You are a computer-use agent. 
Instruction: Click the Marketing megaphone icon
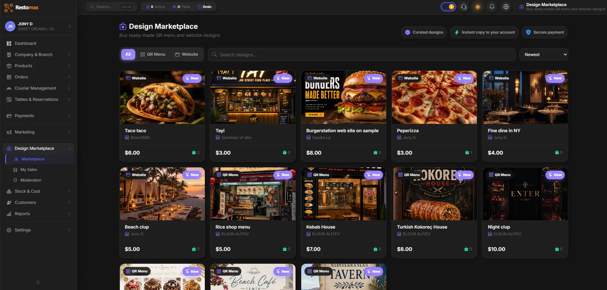coord(9,132)
